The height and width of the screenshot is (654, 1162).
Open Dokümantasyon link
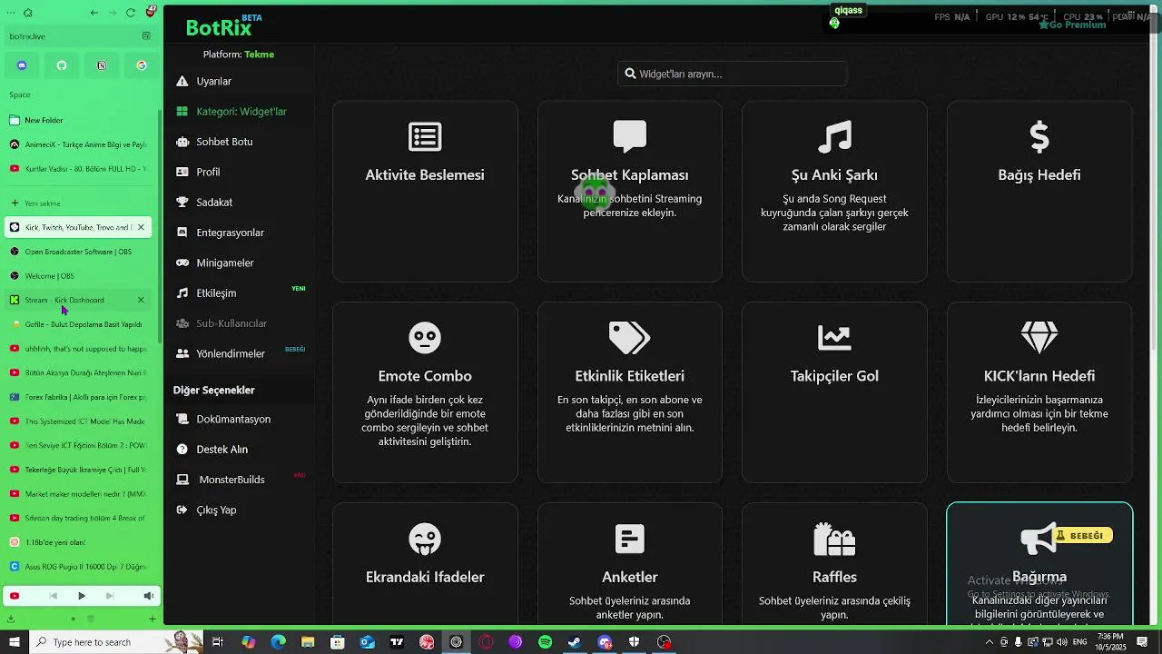pyautogui.click(x=233, y=419)
